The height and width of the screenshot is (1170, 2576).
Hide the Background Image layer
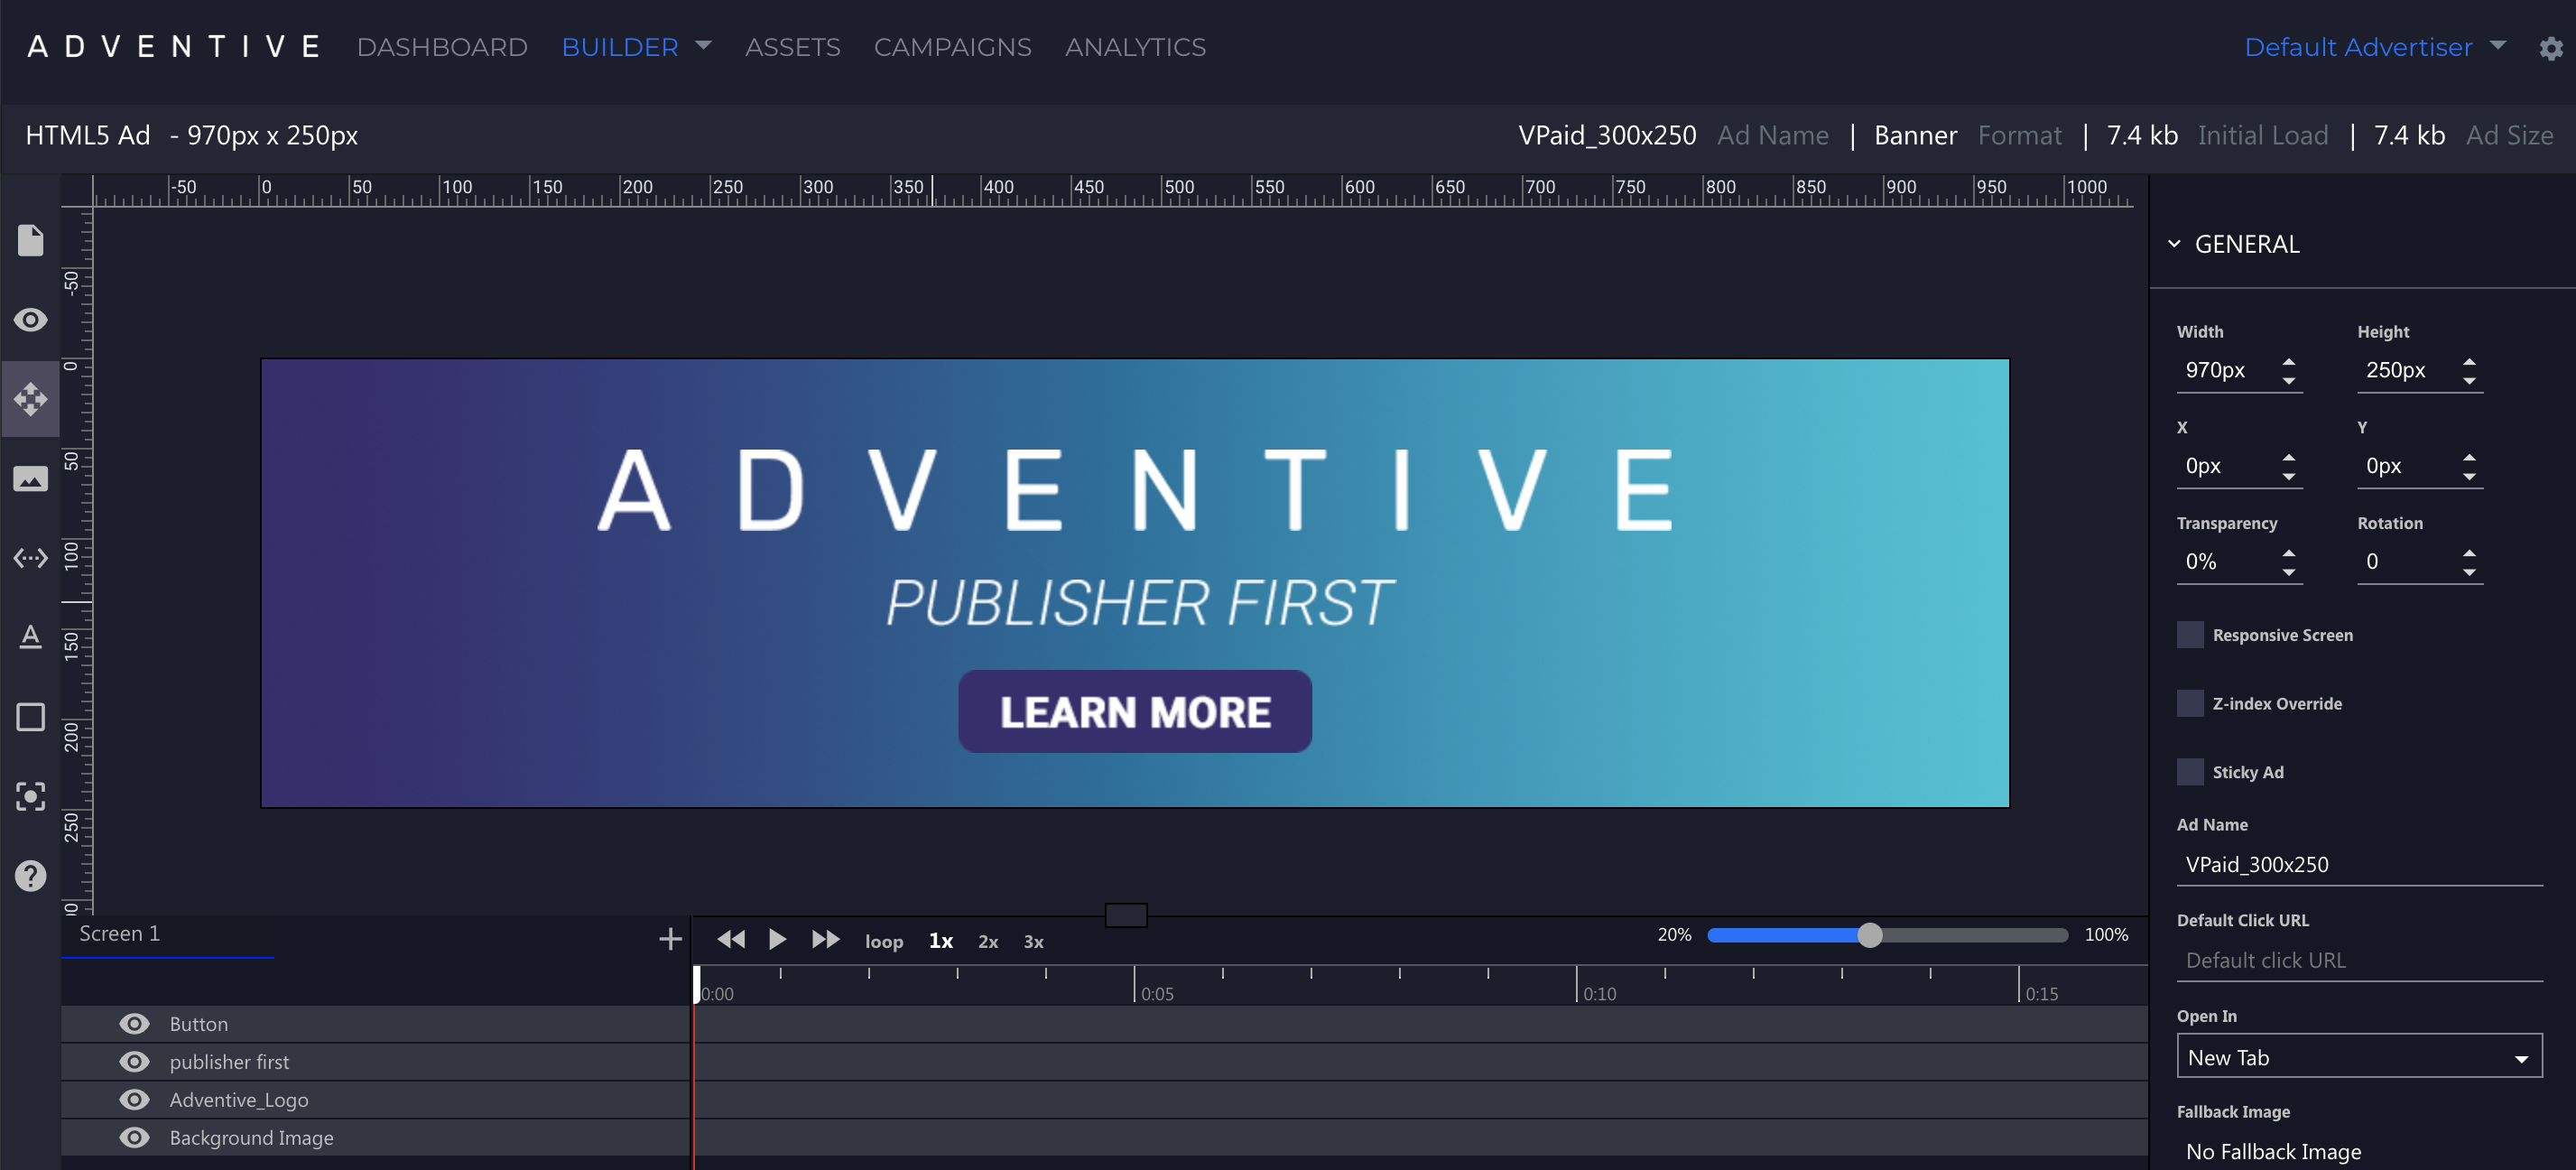pos(134,1138)
